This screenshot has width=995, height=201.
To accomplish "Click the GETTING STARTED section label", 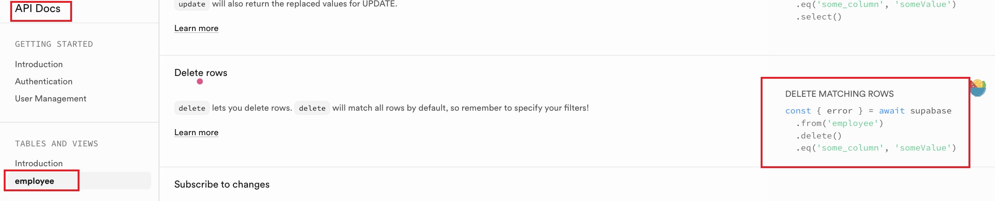I will click(x=54, y=44).
